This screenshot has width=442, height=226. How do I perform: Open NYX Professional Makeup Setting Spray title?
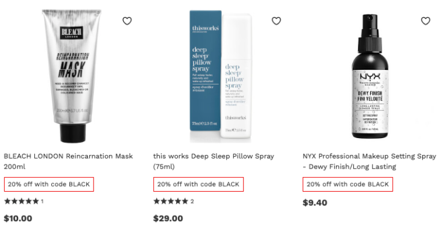(369, 161)
